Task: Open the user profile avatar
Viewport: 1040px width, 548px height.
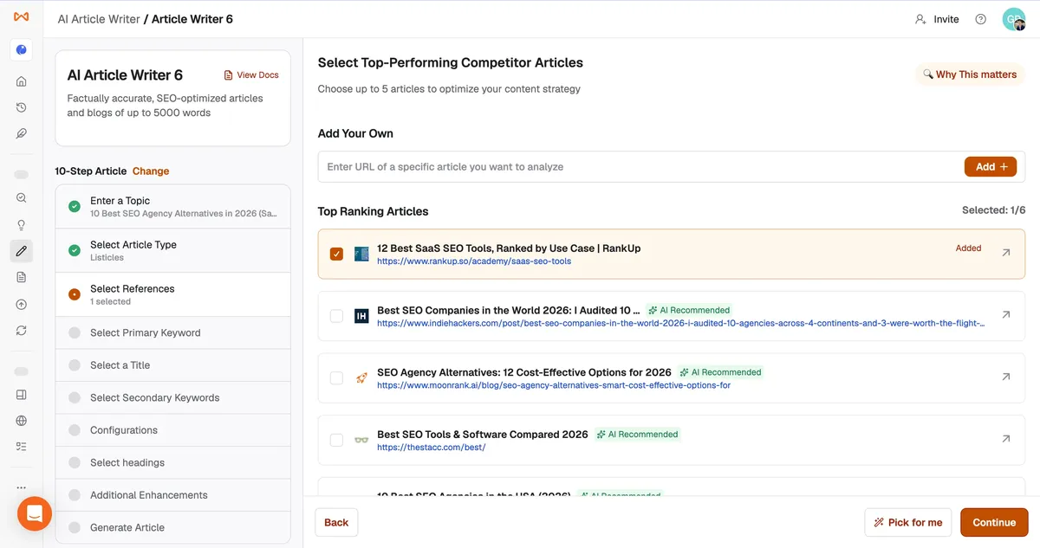Action: (1014, 19)
